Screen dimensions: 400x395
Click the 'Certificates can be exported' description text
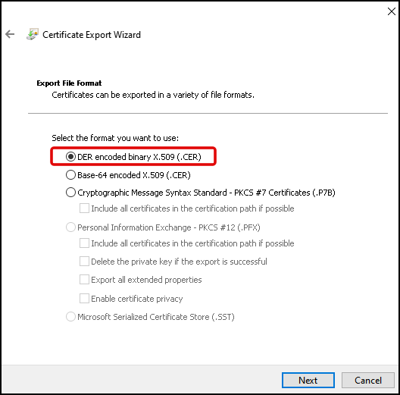(x=153, y=95)
